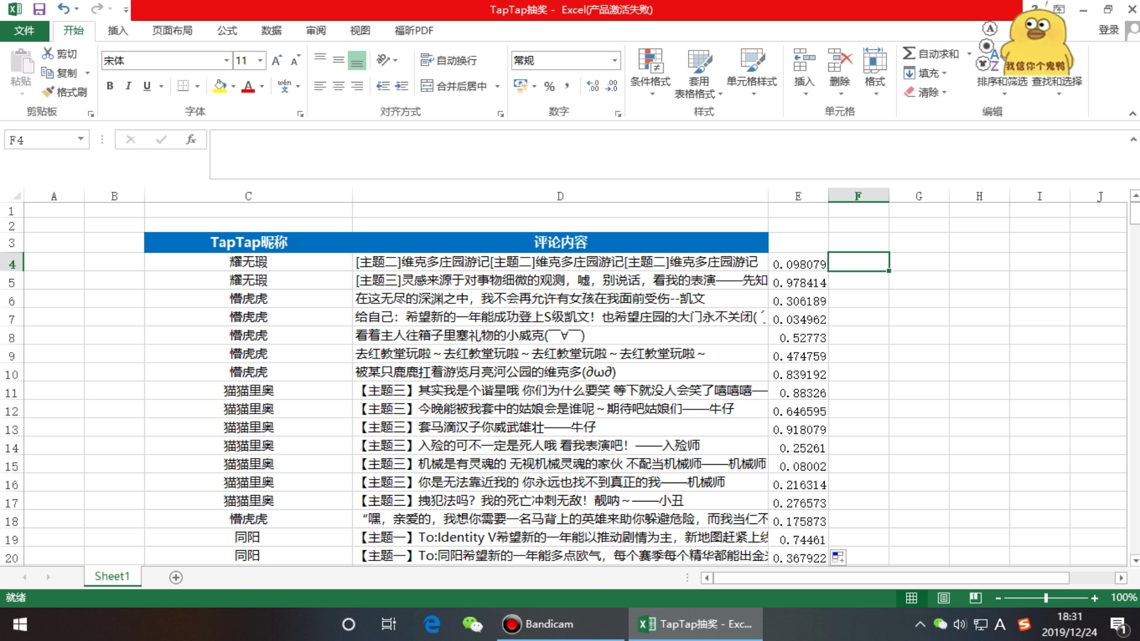1140x641 pixels.
Task: Click the horizontal scrollbar thumb
Action: (x=891, y=577)
